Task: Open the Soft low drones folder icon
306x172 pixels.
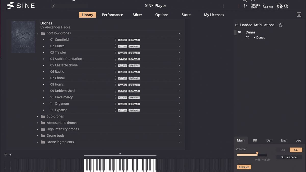Action: [43, 33]
